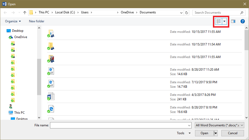Click OneDrive breadcrumb in address bar
The height and width of the screenshot is (140, 249).
[127, 12]
